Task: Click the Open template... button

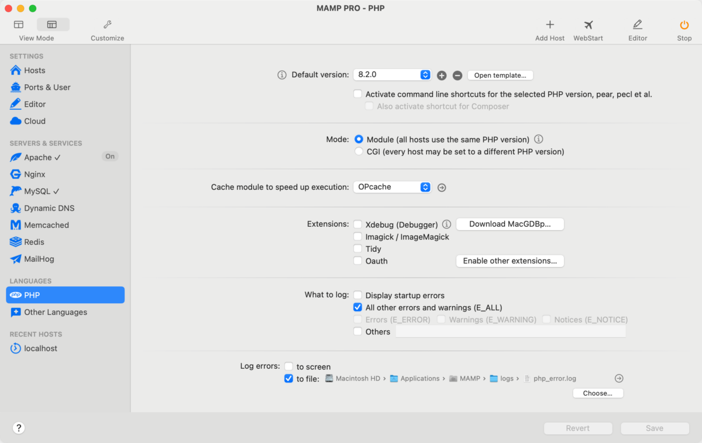Action: pyautogui.click(x=500, y=75)
